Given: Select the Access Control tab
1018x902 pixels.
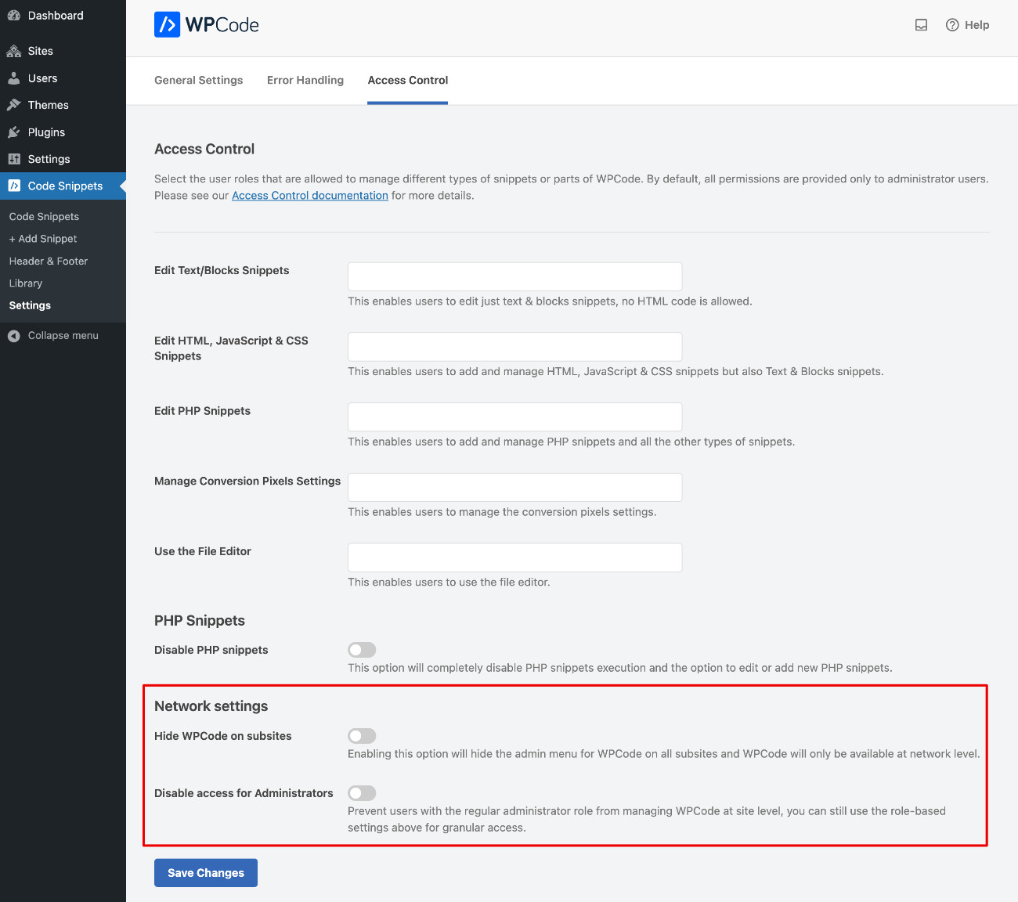Looking at the screenshot, I should 408,80.
